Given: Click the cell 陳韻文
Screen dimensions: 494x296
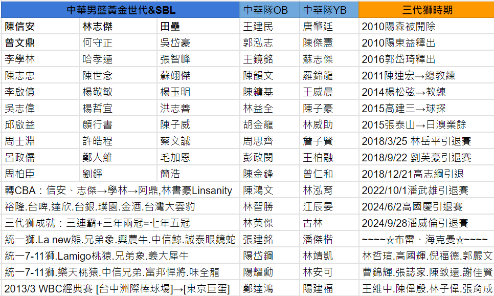Looking at the screenshot, I should 270,75.
